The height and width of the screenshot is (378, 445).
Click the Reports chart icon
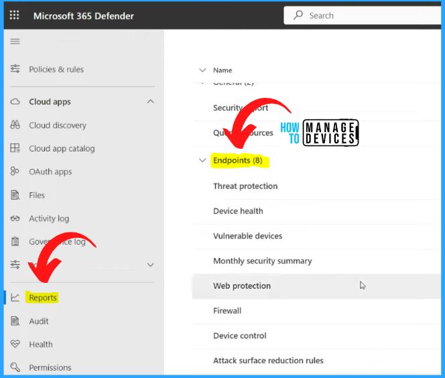(x=15, y=298)
